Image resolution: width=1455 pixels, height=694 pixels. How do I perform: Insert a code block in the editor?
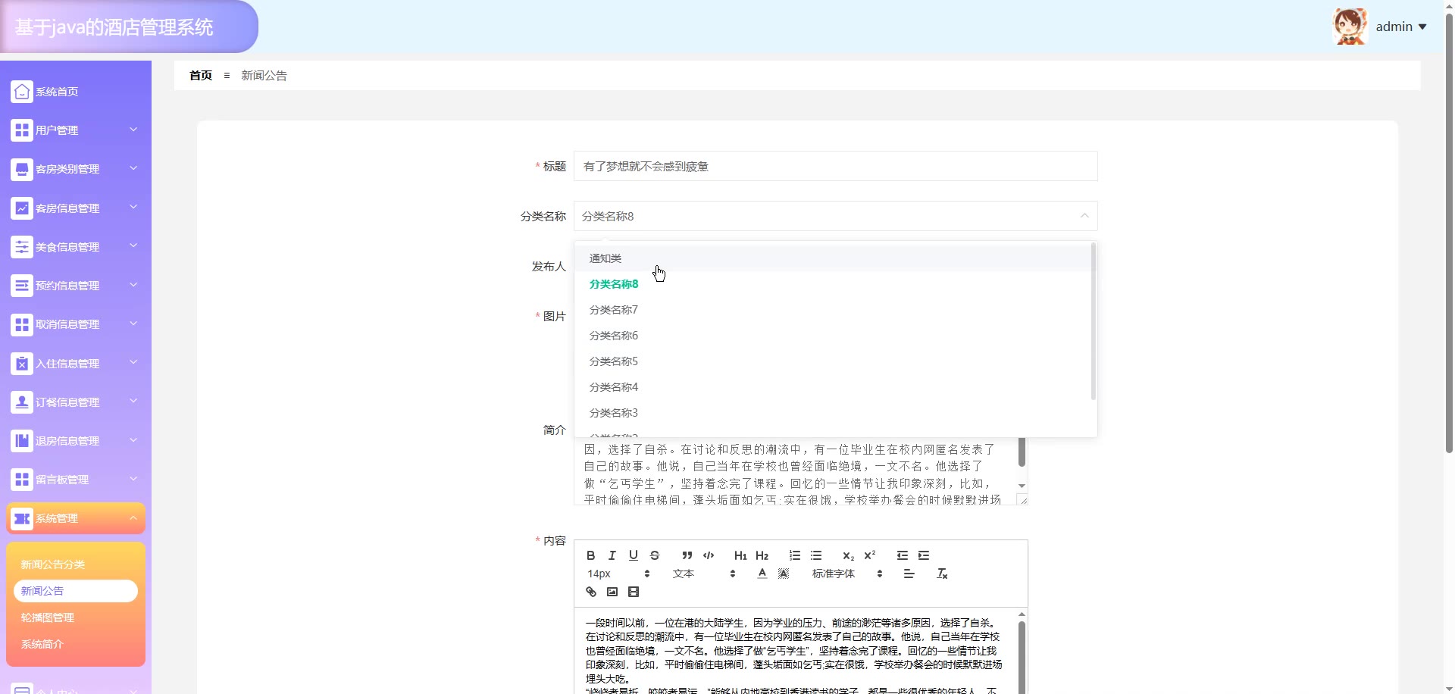tap(709, 555)
